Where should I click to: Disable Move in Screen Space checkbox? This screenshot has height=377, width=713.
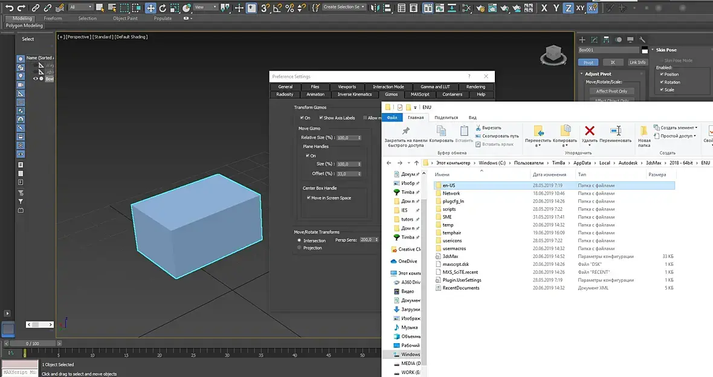[309, 198]
